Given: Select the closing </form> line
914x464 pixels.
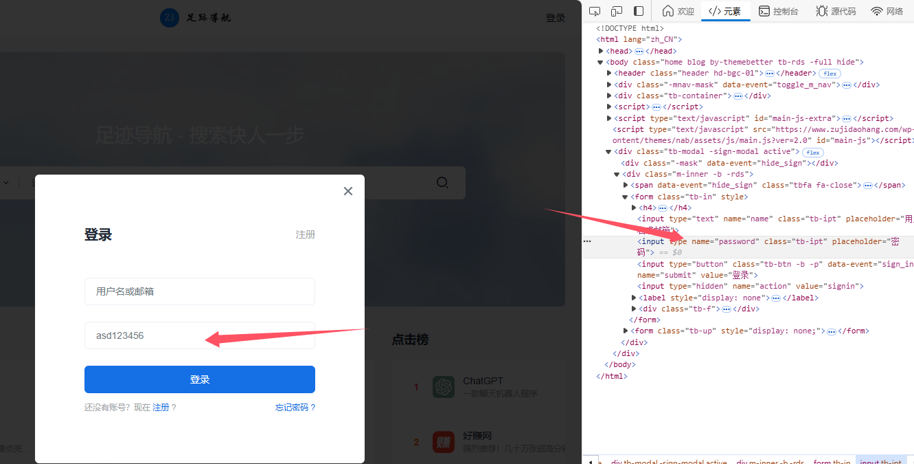Looking at the screenshot, I should (645, 320).
